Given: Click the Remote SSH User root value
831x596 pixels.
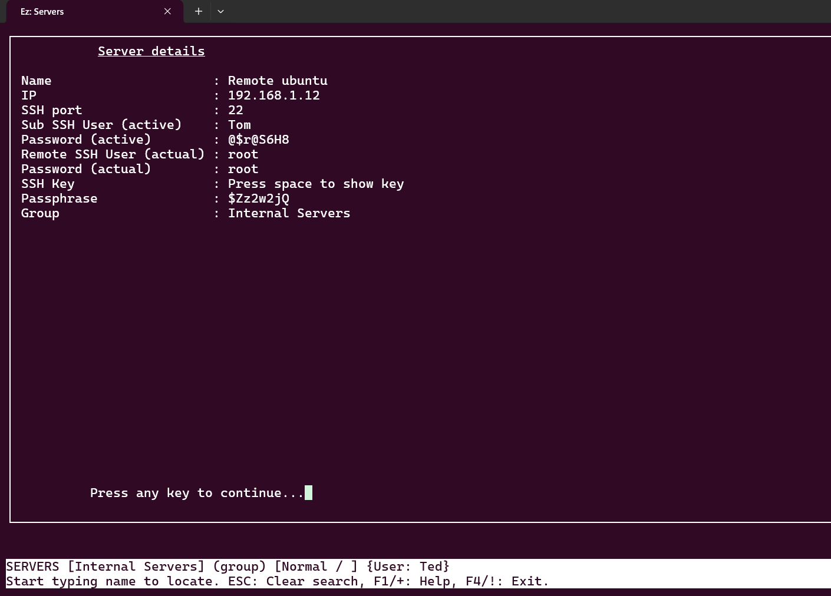Looking at the screenshot, I should [243, 154].
